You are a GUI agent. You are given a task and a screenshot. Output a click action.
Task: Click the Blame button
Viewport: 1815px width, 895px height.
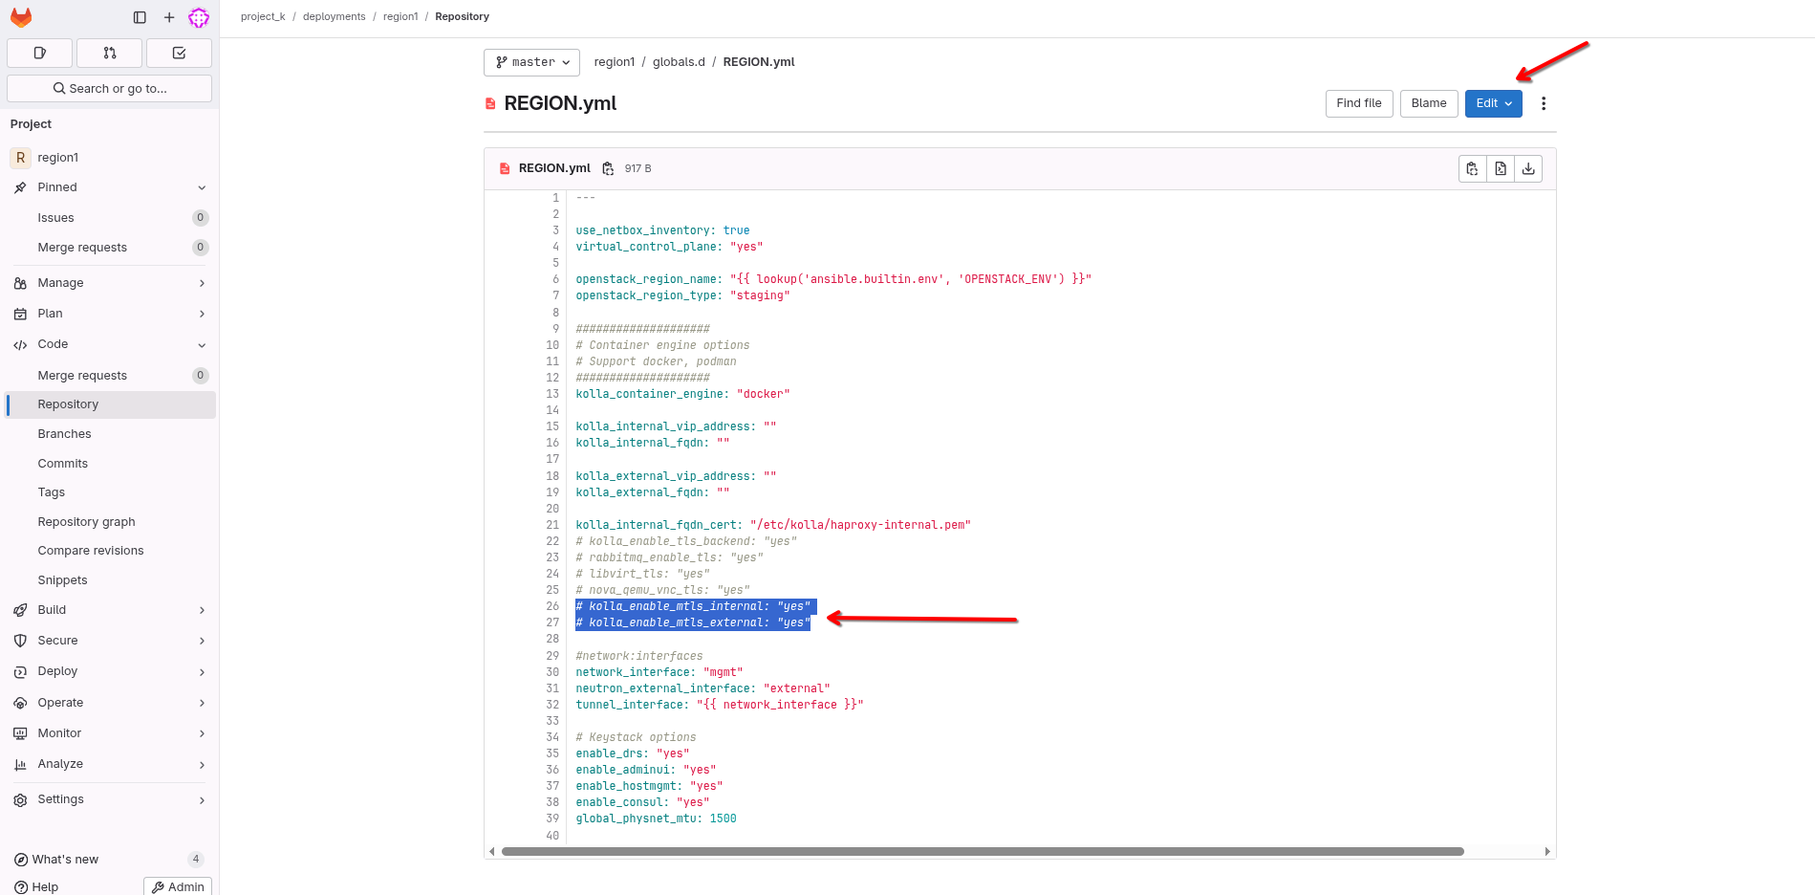coord(1428,103)
